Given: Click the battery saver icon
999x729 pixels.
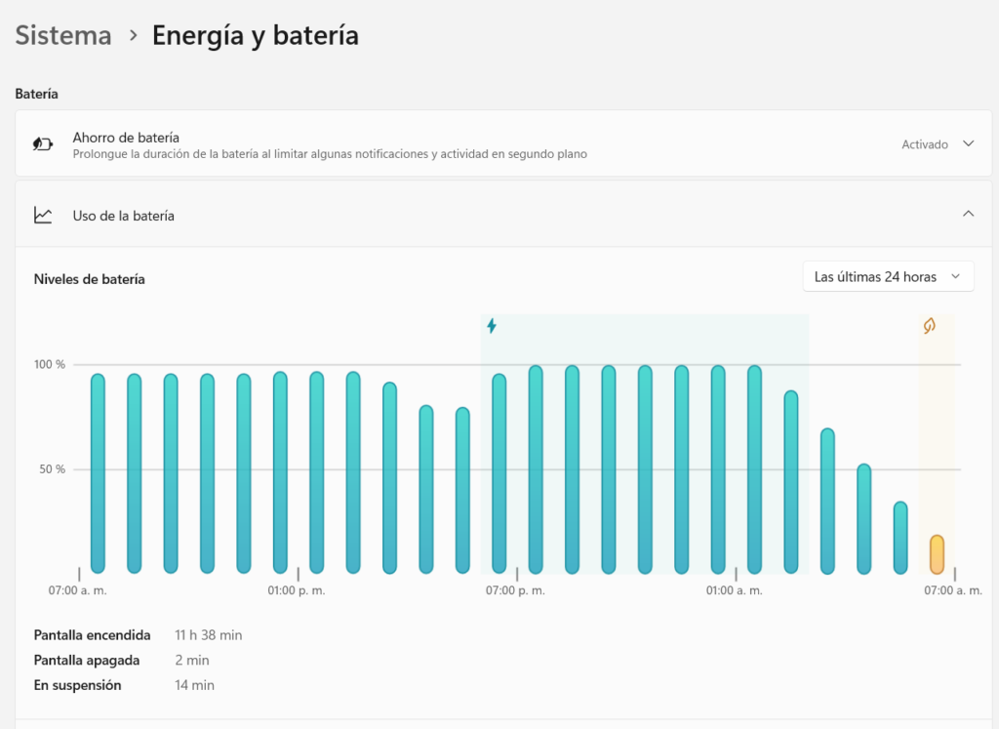Looking at the screenshot, I should point(43,144).
